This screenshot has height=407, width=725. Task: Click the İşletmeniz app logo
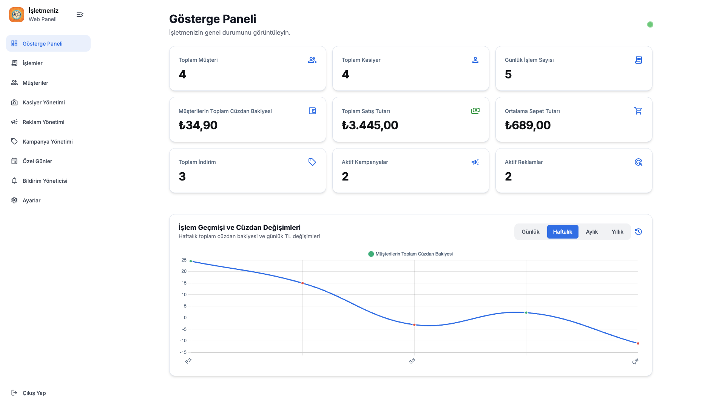pos(17,15)
